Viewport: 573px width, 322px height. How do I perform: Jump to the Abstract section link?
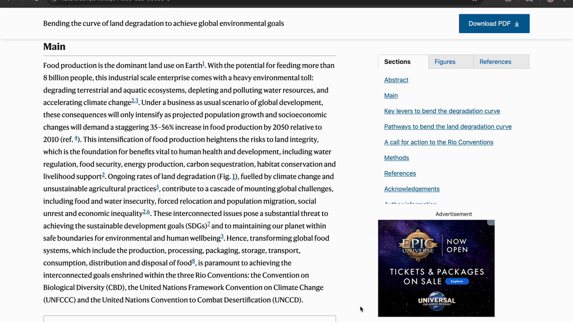(x=396, y=80)
